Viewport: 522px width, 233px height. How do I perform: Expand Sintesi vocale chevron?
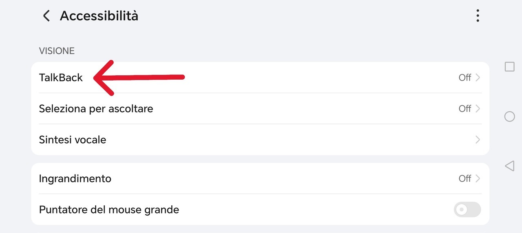478,140
